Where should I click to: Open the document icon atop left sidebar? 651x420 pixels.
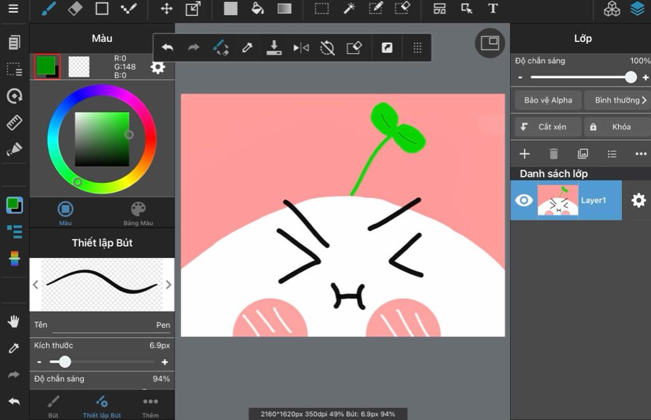14,43
